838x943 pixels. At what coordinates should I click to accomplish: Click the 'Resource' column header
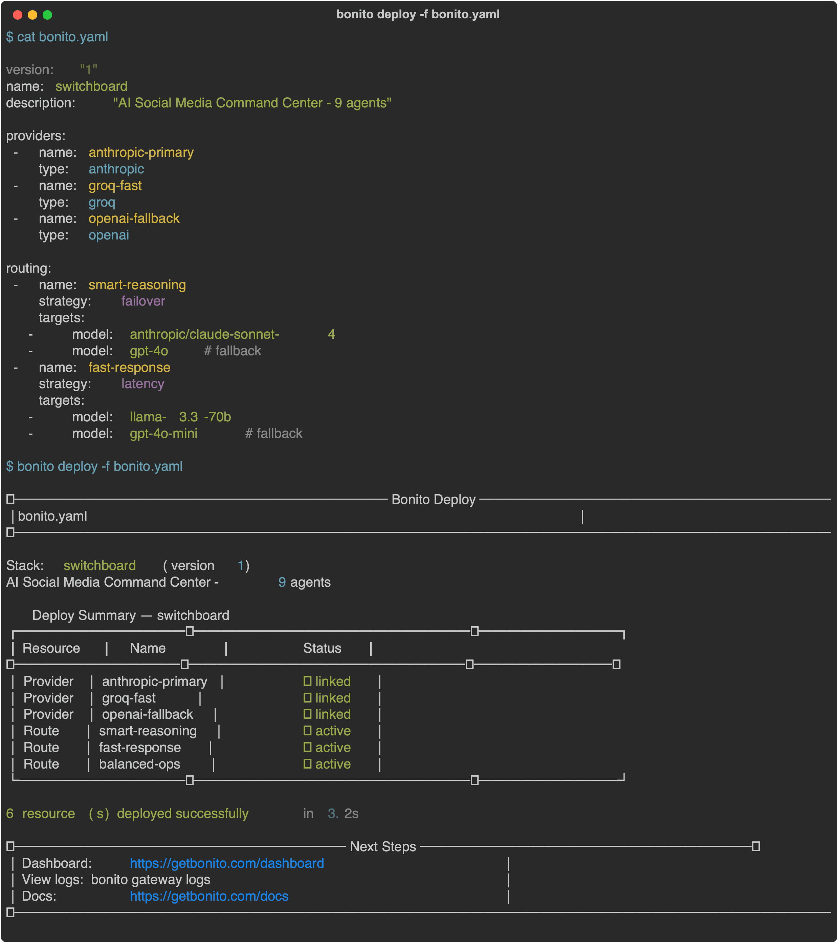pyautogui.click(x=51, y=648)
